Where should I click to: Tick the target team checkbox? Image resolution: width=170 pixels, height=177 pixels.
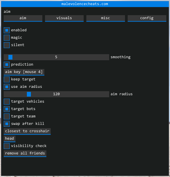[7, 116]
